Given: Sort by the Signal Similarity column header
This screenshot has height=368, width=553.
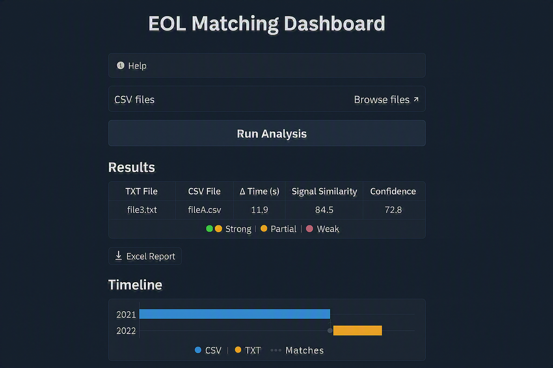Looking at the screenshot, I should click(x=324, y=191).
